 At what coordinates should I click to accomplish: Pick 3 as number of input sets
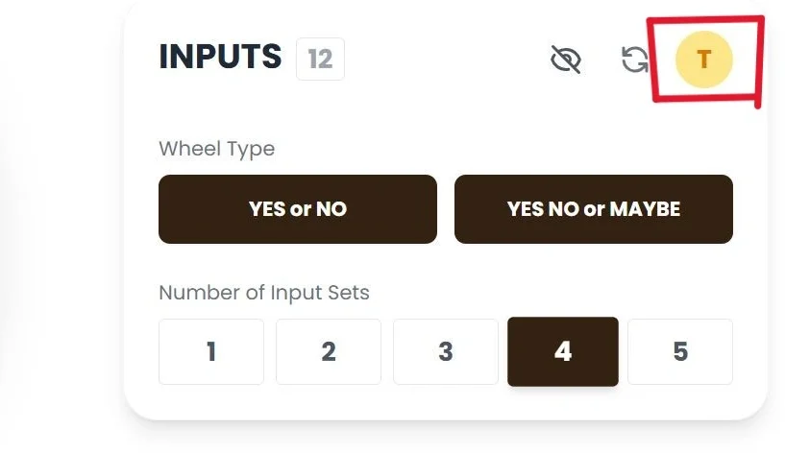point(445,351)
